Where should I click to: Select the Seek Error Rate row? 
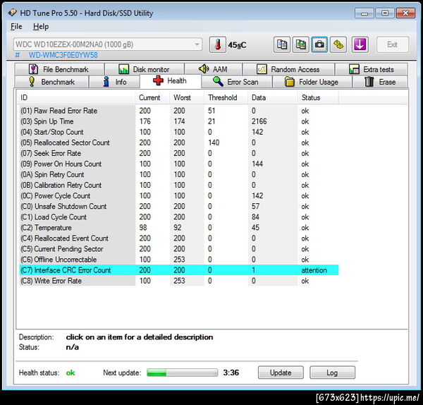click(179, 153)
